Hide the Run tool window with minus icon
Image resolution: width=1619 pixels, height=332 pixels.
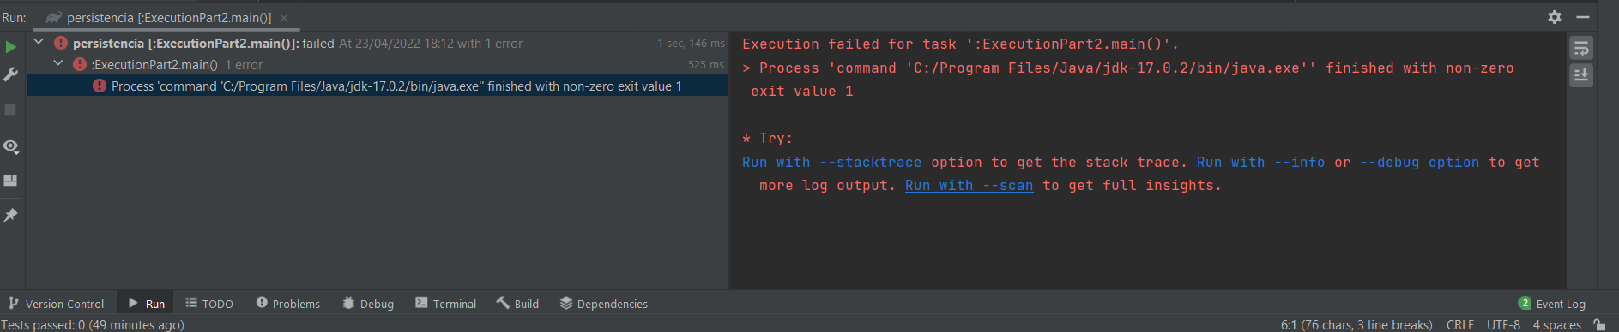coord(1583,17)
